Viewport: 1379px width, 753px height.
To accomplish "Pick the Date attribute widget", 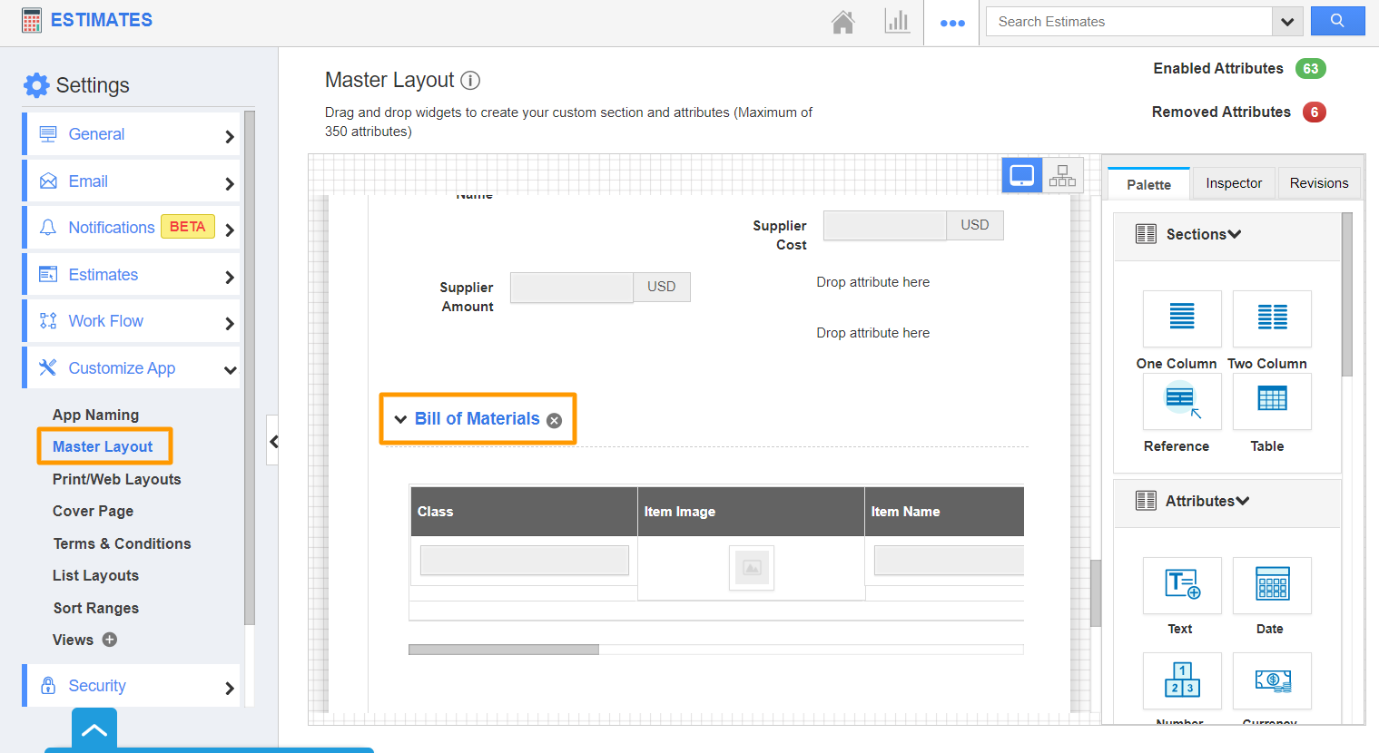I will point(1271,585).
